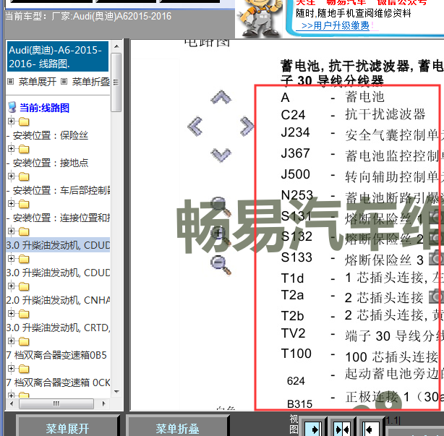This screenshot has height=436, width=444.
Task: Click the small 菜单折叠 link above the tree
Action: click(91, 82)
